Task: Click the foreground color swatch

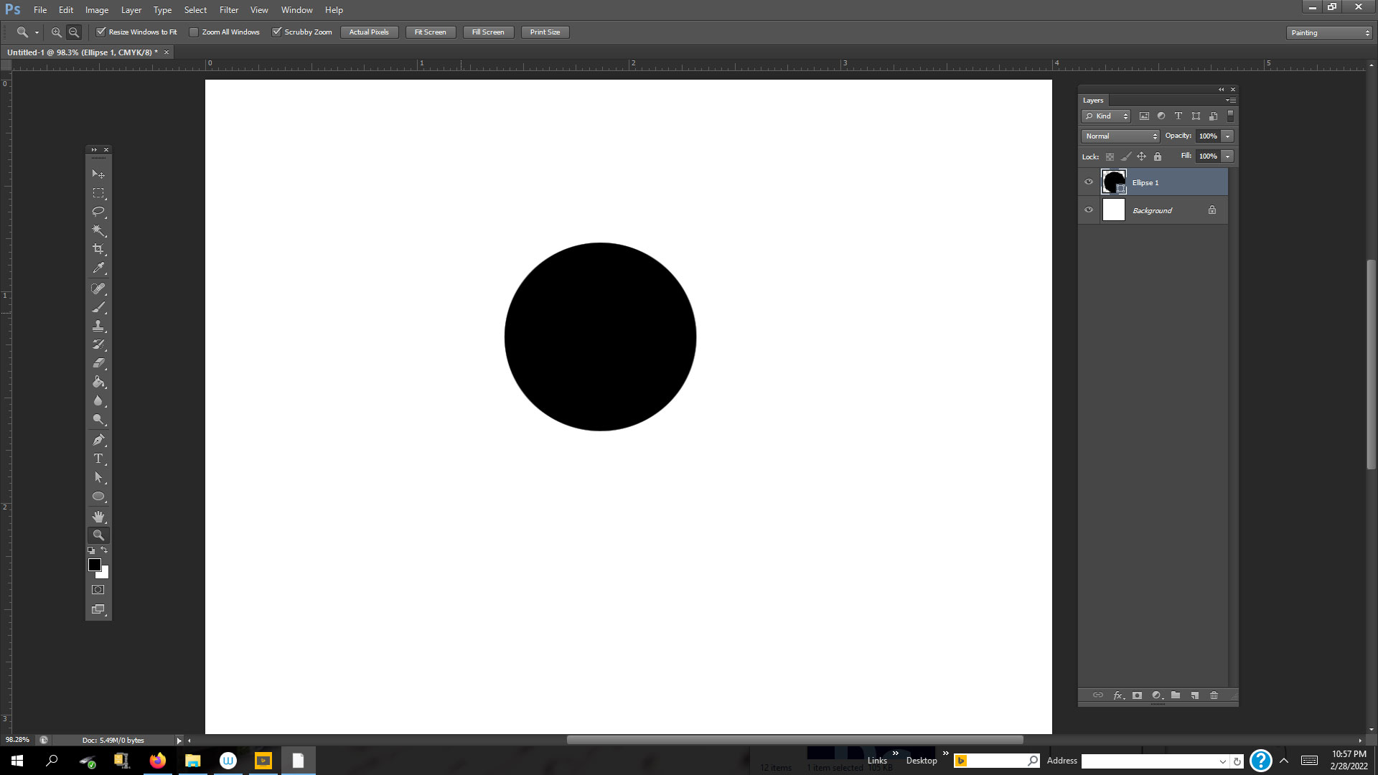Action: coord(94,565)
